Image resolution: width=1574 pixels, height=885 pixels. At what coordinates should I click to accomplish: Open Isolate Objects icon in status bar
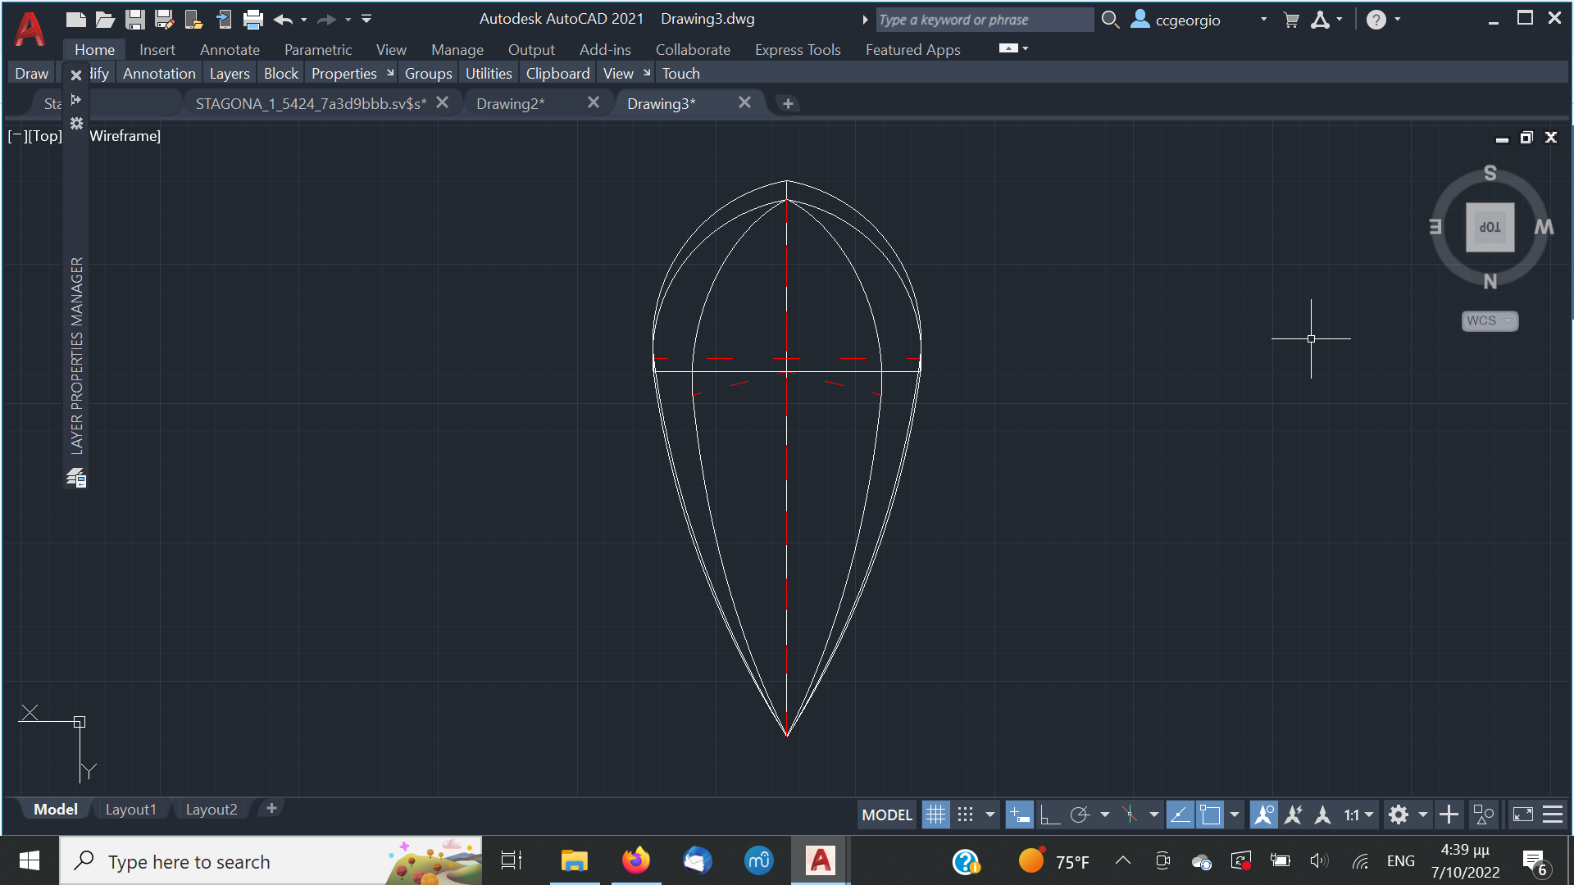click(1483, 815)
